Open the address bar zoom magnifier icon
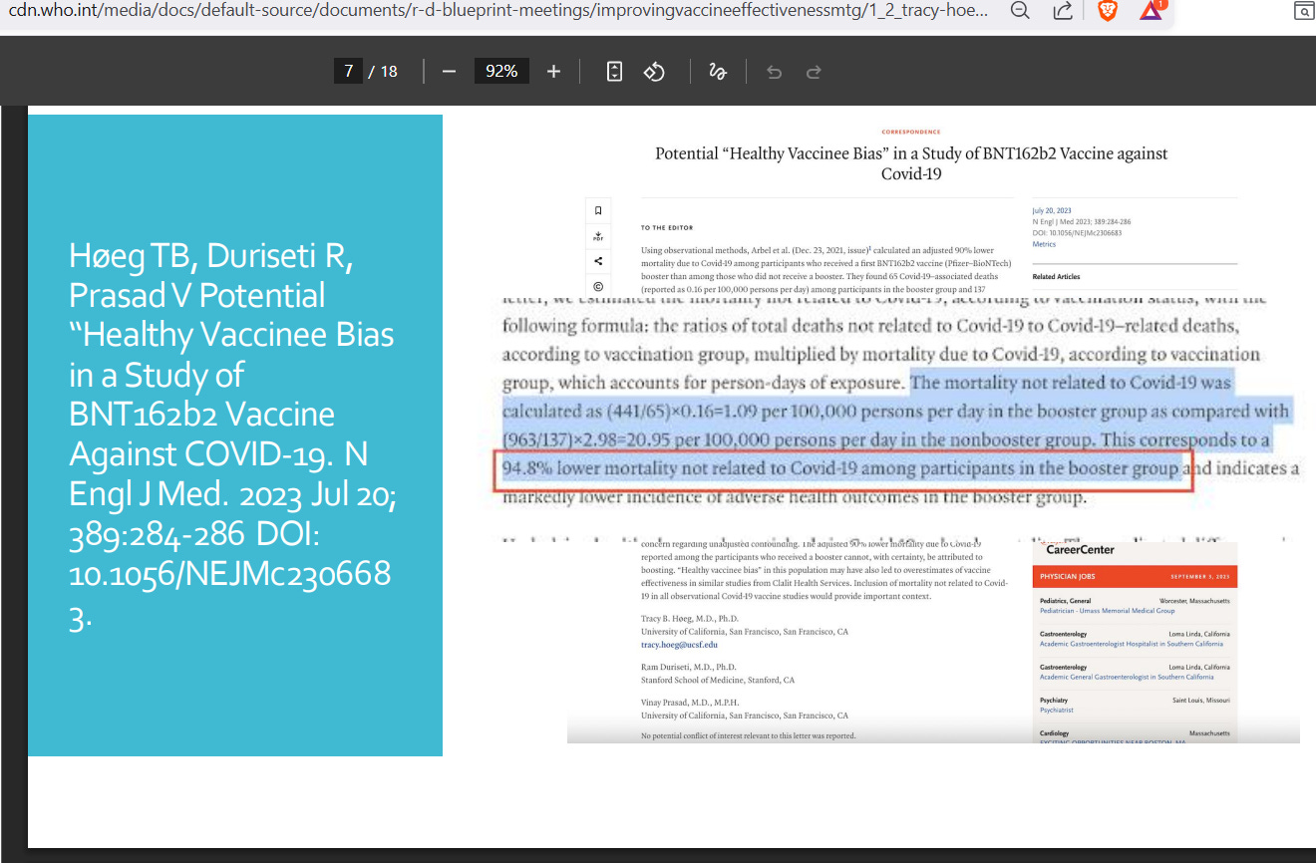This screenshot has width=1316, height=863. point(1020,10)
